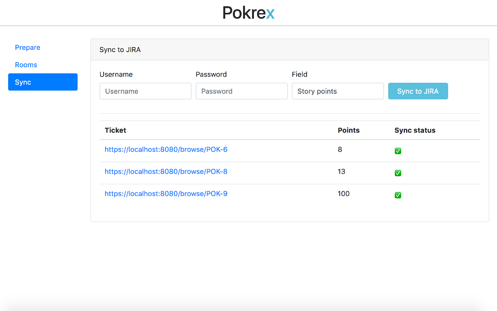Select the Sync sidebar item

[x=43, y=82]
